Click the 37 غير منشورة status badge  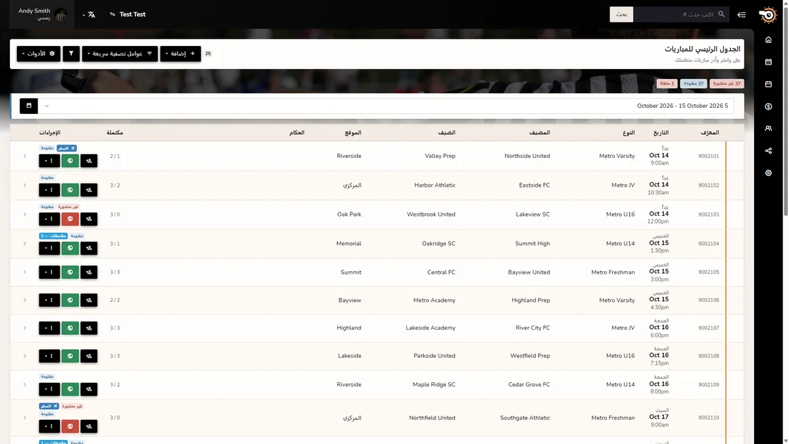727,84
